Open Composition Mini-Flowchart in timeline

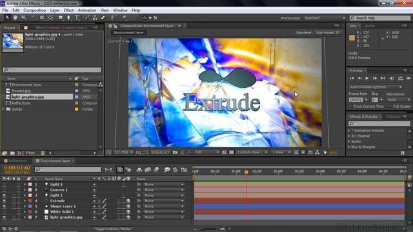point(108,170)
